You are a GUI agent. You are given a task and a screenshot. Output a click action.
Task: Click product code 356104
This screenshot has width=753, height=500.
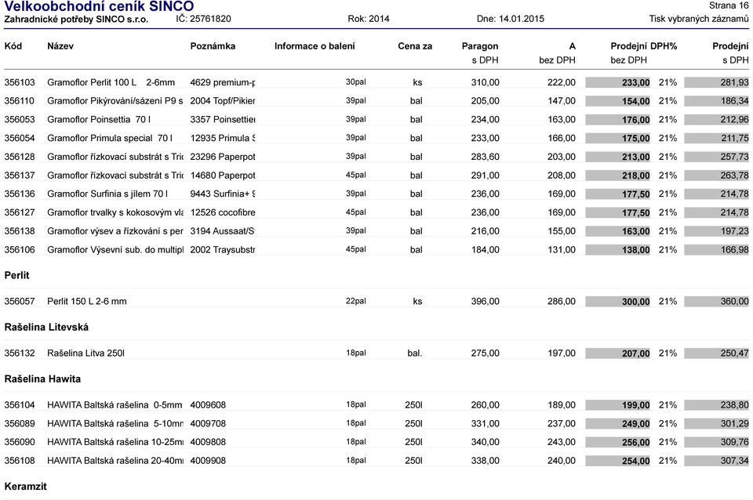click(20, 405)
